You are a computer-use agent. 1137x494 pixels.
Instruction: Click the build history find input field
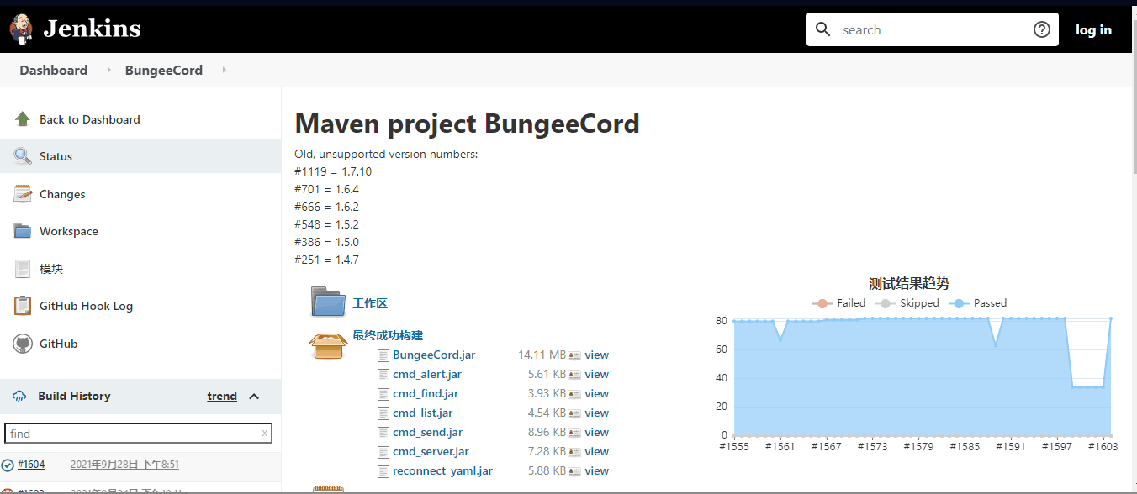pyautogui.click(x=133, y=434)
